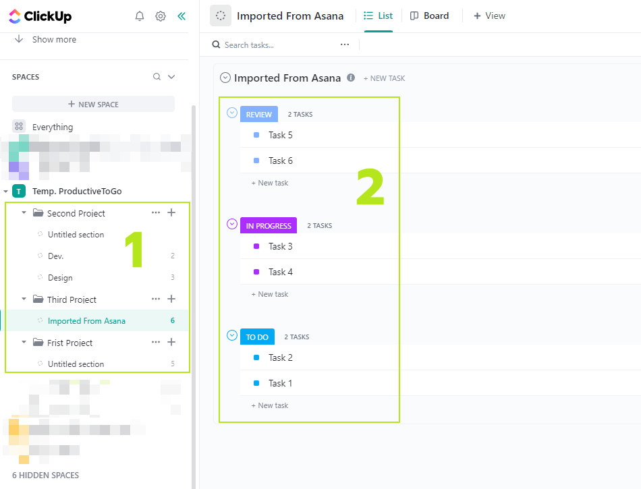Screen dimensions: 641x489
Task: Click the TO DO status label
Action: pos(257,337)
